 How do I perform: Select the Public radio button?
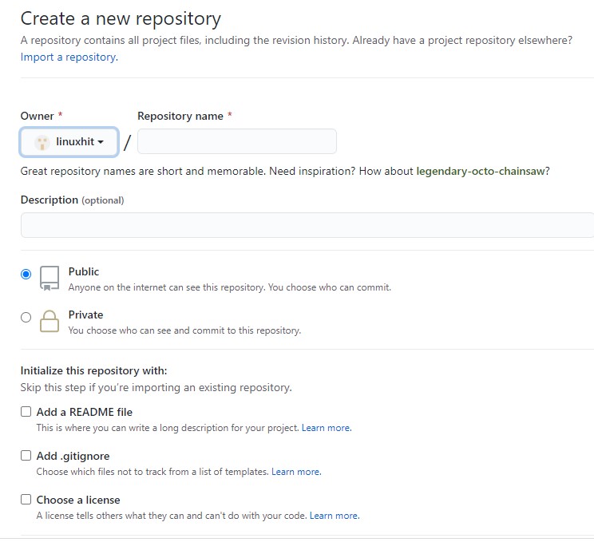[x=26, y=274]
